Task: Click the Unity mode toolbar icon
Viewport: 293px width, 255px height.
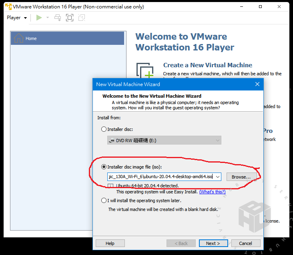Action: coord(82,18)
